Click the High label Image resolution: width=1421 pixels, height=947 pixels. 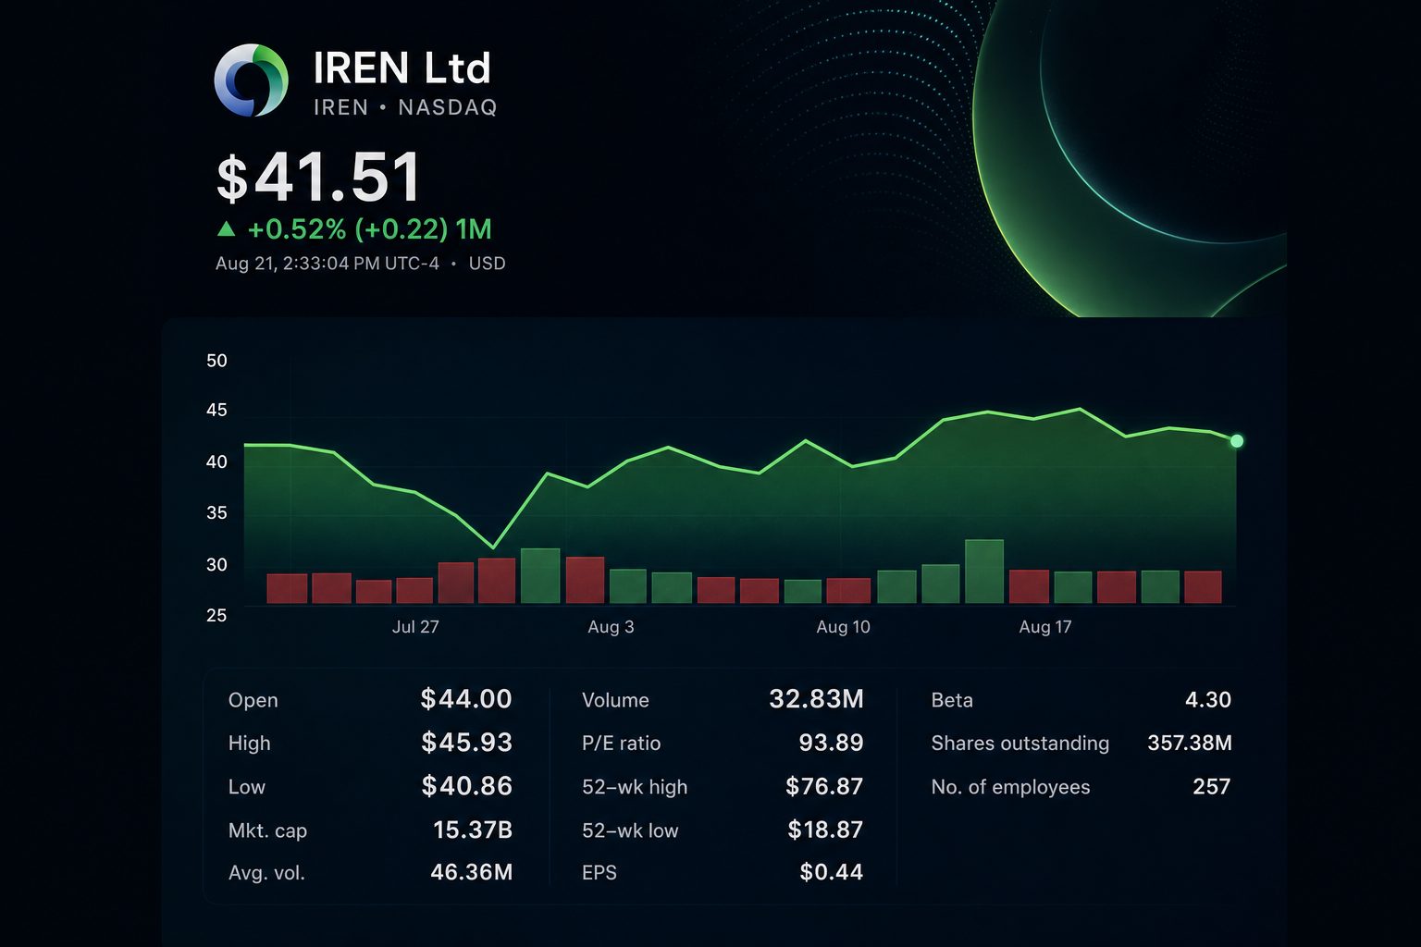click(x=249, y=744)
